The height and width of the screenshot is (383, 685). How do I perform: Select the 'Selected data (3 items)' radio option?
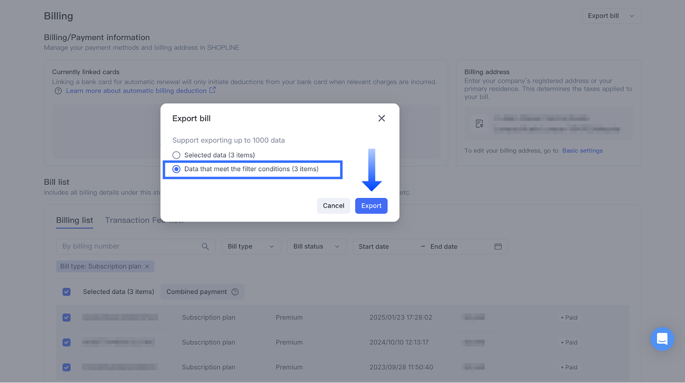[x=176, y=155]
